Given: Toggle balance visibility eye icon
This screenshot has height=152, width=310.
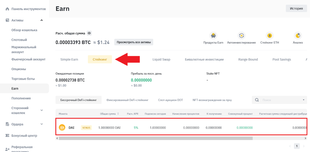Looking at the screenshot, I should 89,33.
